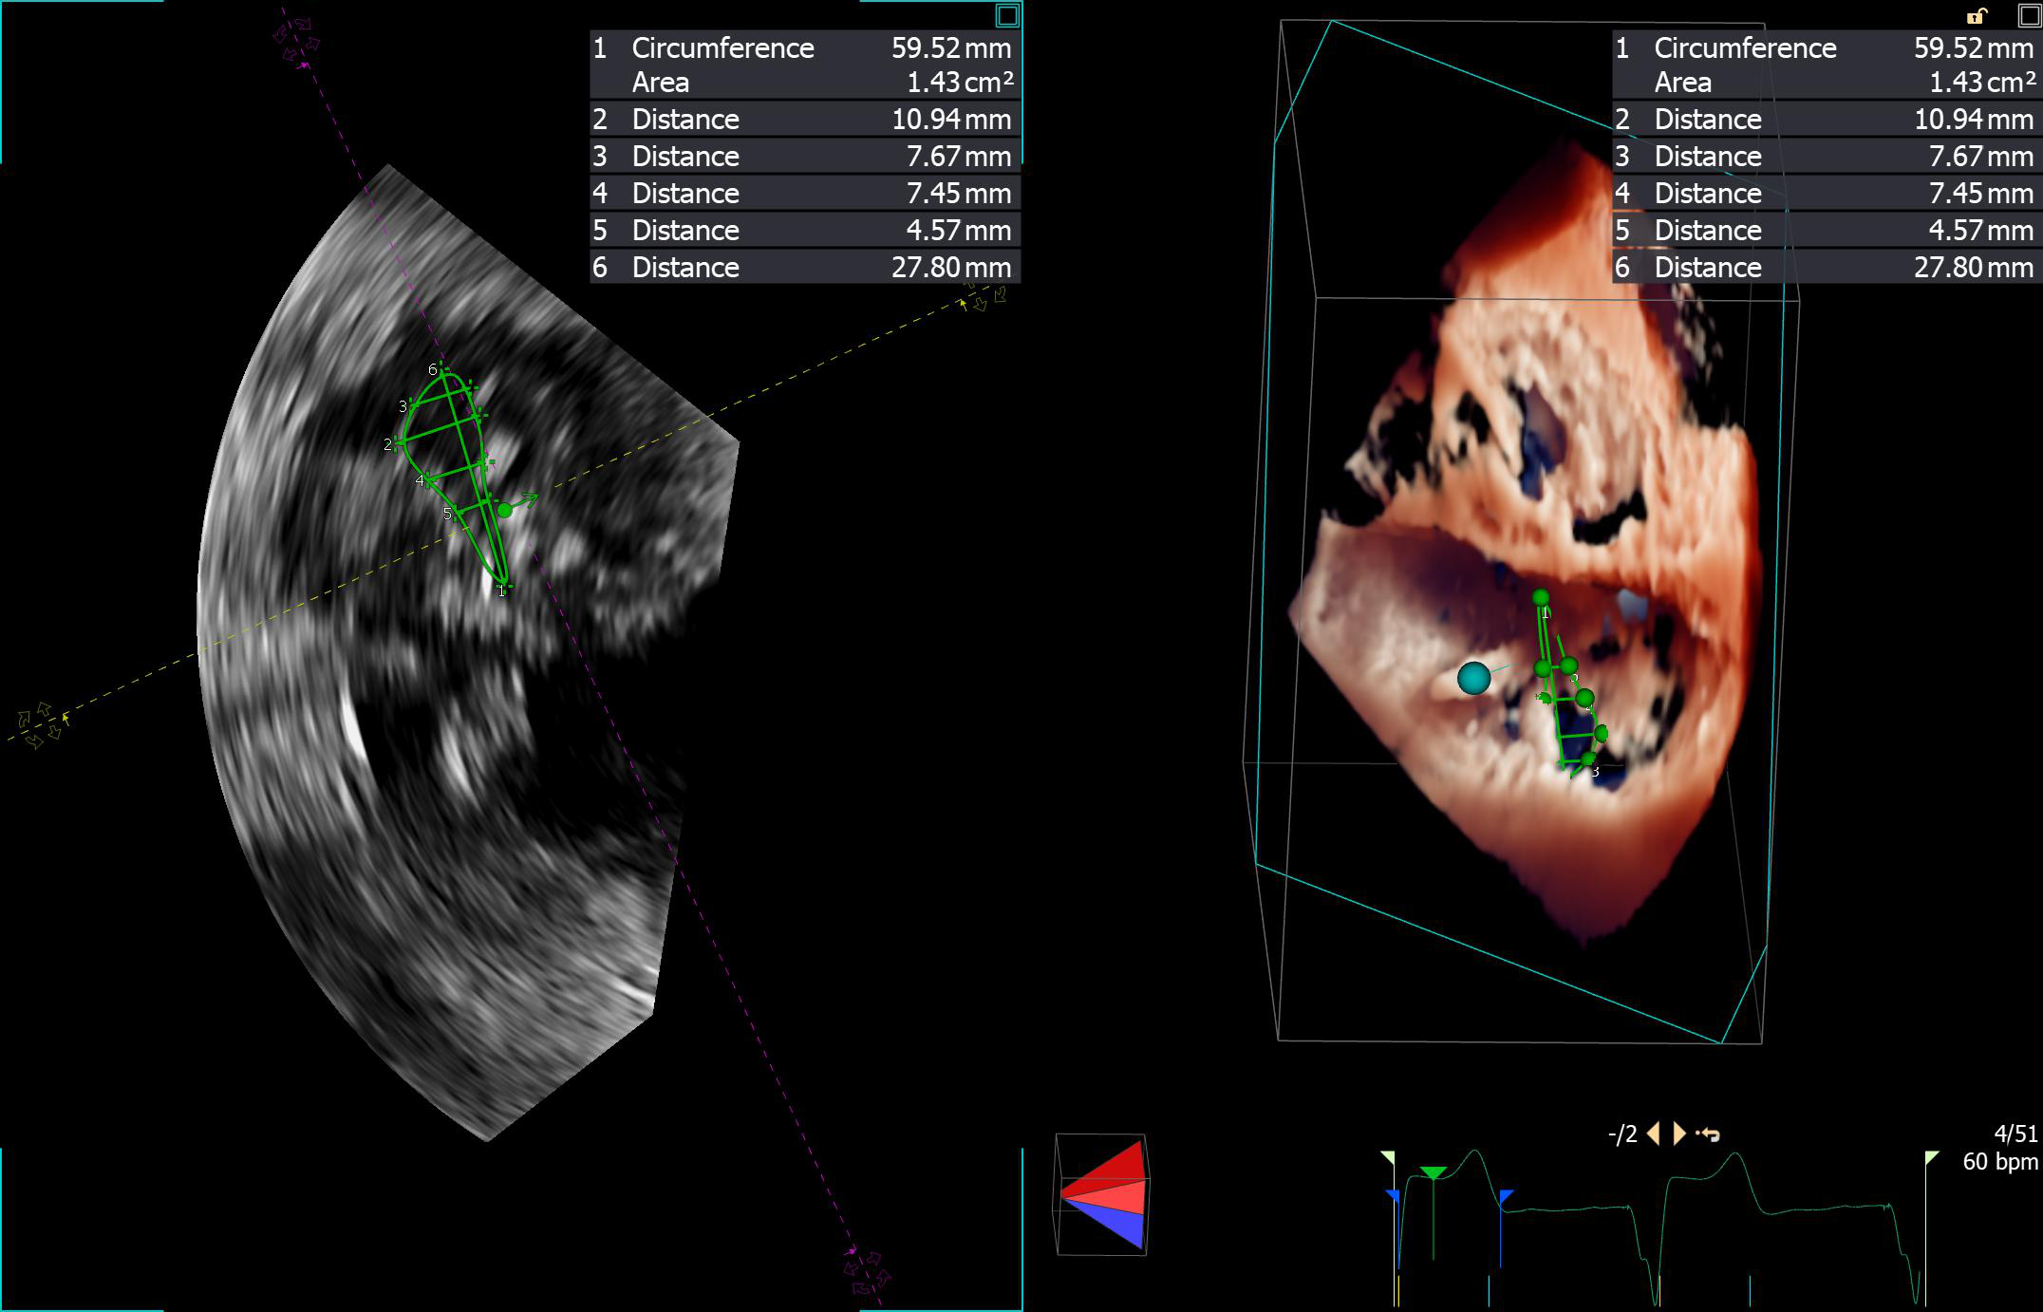This screenshot has width=2043, height=1312.
Task: Select the teal sphere handle in 3D view
Action: pyautogui.click(x=1473, y=678)
